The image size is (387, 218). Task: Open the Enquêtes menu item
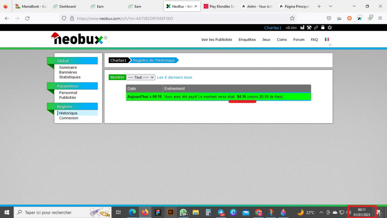click(x=247, y=40)
